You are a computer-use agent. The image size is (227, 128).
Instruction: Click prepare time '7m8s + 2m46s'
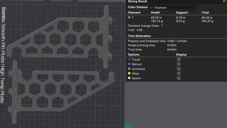[x=177, y=41]
